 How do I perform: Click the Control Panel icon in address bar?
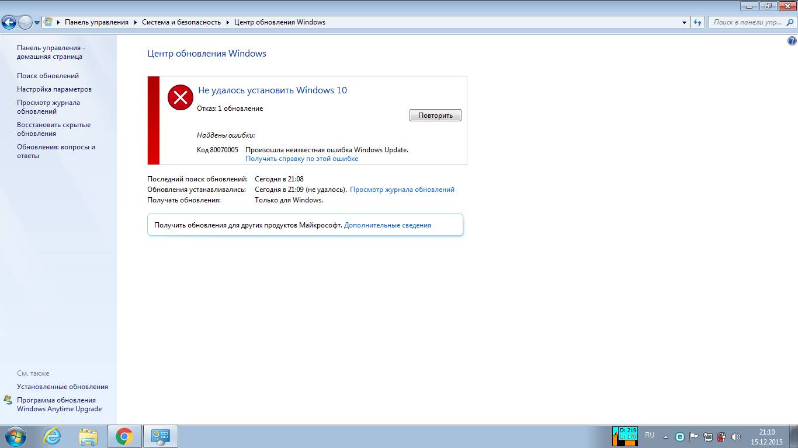pyautogui.click(x=48, y=22)
